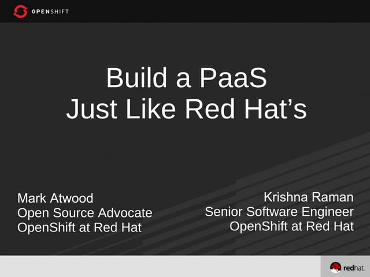Screen dimensions: 370x277
Task: Click "OpenShift at Red Hat" under Mark Atwood
Action: tap(79, 227)
